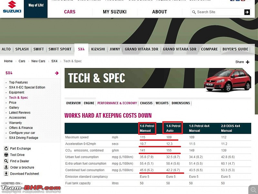This screenshot has width=258, height=194.
Task: Click the Part Exchange refresh icon
Action: pos(6,149)
